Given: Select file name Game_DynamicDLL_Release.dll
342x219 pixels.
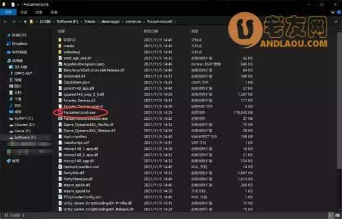Looking at the screenshot, I should (x=89, y=130).
